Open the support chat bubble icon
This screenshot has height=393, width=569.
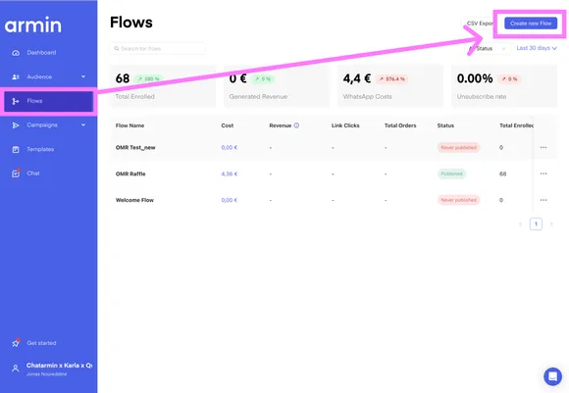click(552, 376)
